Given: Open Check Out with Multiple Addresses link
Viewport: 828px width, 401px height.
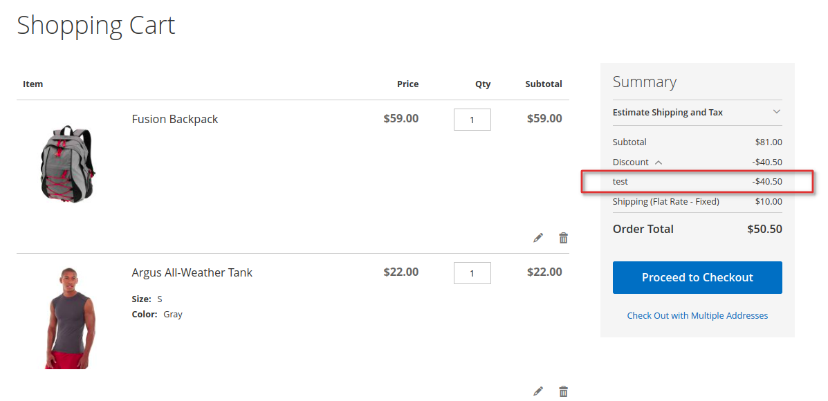Looking at the screenshot, I should click(x=697, y=315).
